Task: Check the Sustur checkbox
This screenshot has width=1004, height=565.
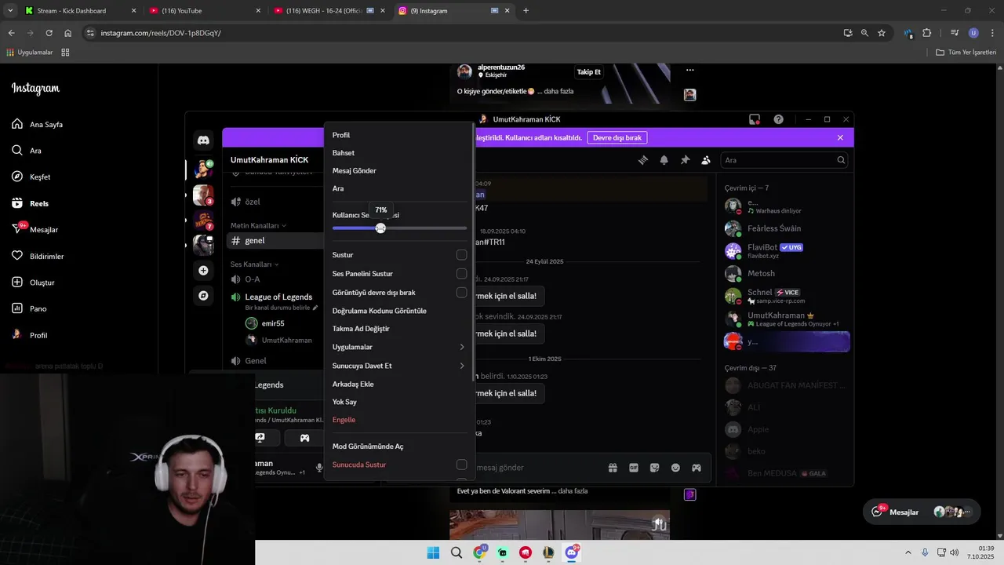Action: click(x=461, y=255)
